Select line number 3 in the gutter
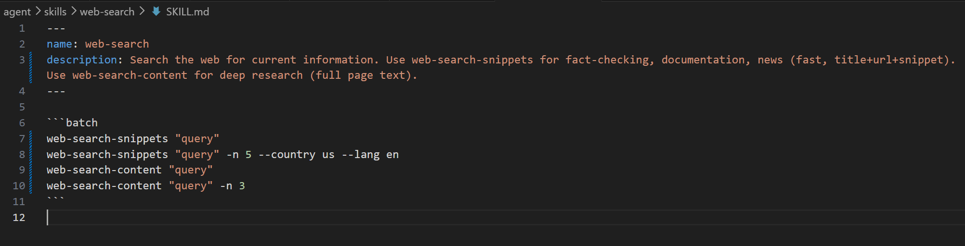This screenshot has height=246, width=965. pos(22,60)
